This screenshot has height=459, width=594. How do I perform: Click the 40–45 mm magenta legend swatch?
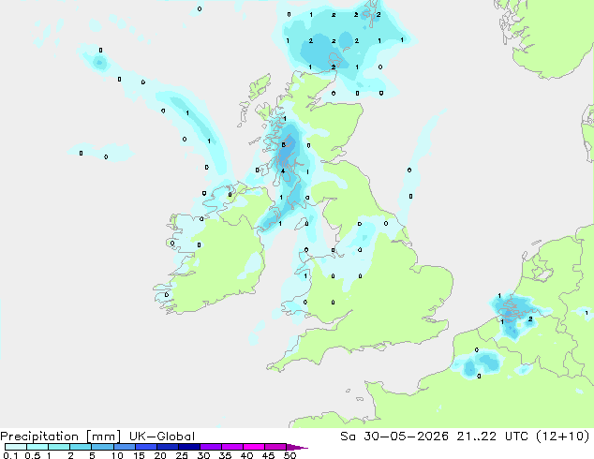(254, 447)
